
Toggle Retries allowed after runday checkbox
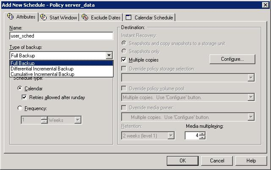(25, 97)
